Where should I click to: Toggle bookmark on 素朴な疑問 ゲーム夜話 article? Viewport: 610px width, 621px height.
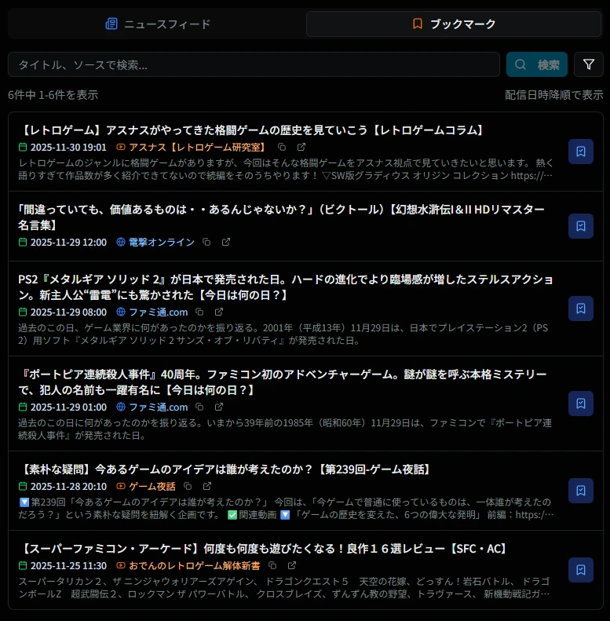coord(581,491)
